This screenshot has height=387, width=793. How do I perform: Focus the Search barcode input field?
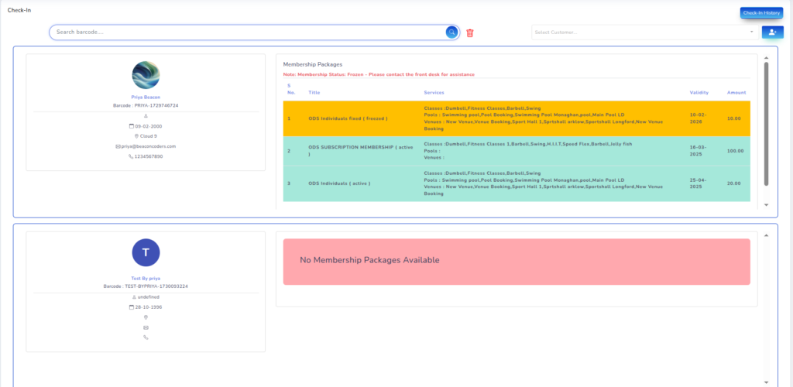coord(248,33)
